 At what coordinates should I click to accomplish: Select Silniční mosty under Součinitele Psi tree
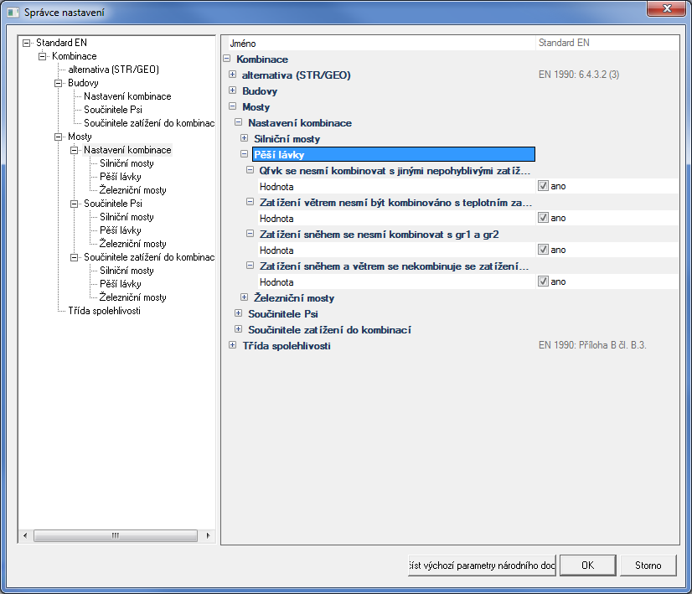coord(127,217)
